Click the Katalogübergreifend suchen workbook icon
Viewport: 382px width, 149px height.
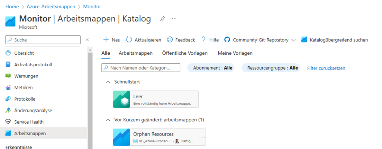(x=304, y=40)
